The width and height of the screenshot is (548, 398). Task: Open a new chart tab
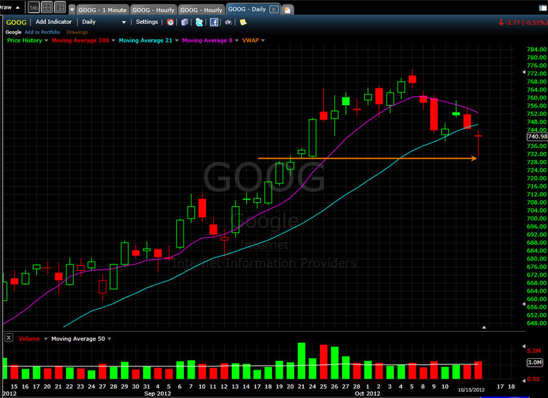(x=287, y=10)
